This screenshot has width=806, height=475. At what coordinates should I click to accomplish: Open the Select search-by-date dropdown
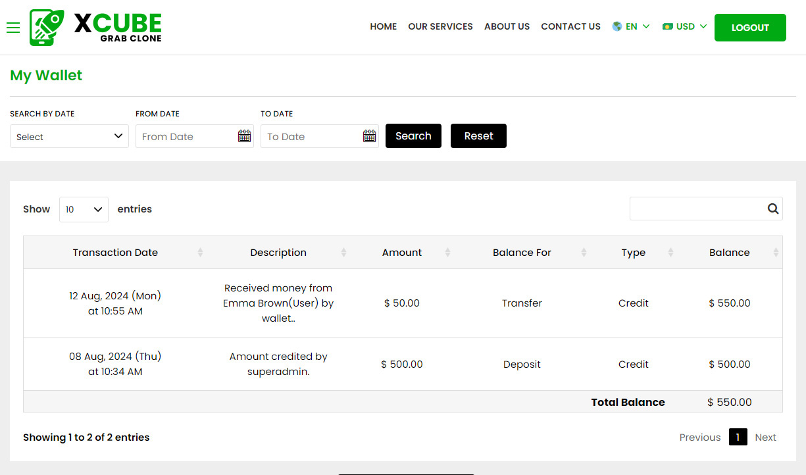[x=69, y=136]
